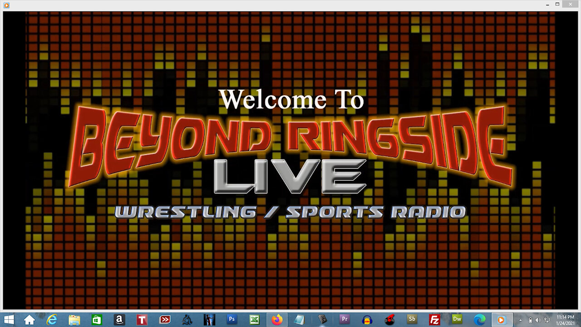Image resolution: width=581 pixels, height=327 pixels.
Task: Launch Premiere Pro from the taskbar
Action: (344, 320)
